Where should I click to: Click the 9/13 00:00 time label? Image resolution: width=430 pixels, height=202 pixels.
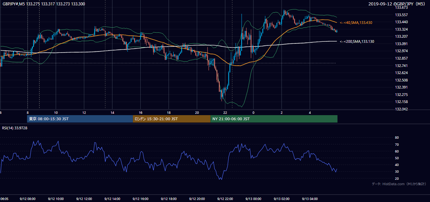click(254, 199)
